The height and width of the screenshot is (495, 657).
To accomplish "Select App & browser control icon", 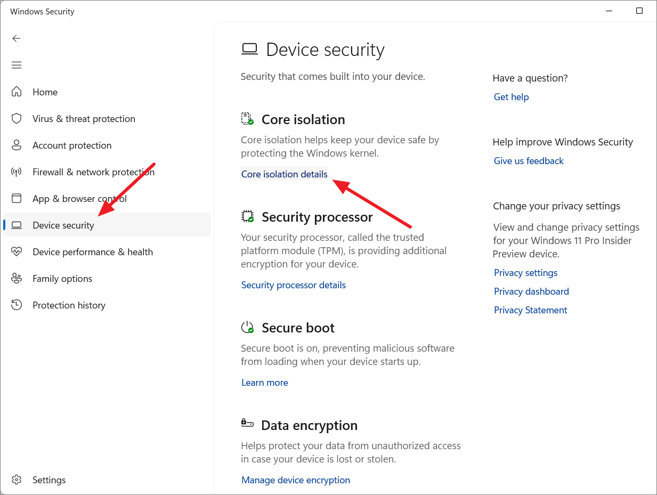I will click(x=17, y=198).
